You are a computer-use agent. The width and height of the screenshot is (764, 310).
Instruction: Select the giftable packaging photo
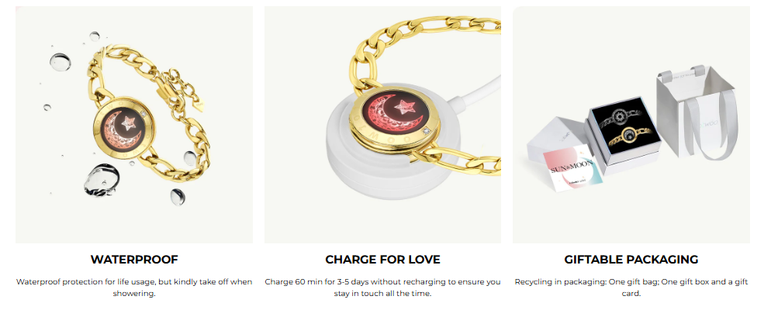click(x=631, y=125)
